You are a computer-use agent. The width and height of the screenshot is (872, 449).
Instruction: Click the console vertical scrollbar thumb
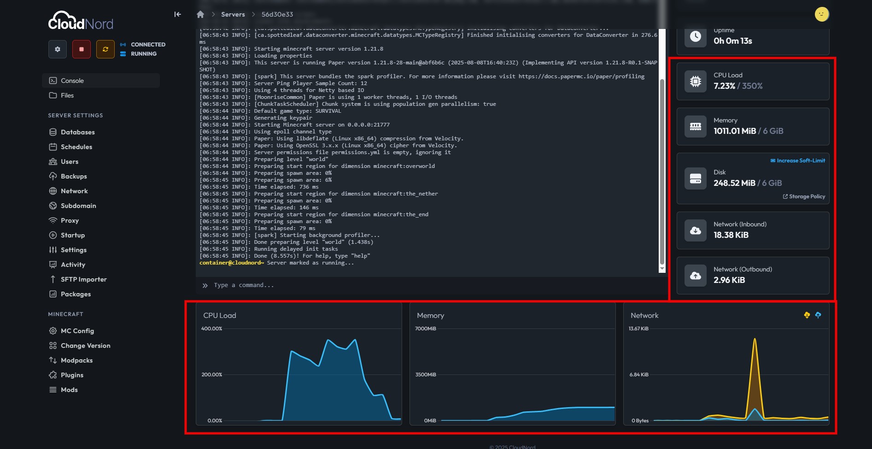tap(662, 172)
